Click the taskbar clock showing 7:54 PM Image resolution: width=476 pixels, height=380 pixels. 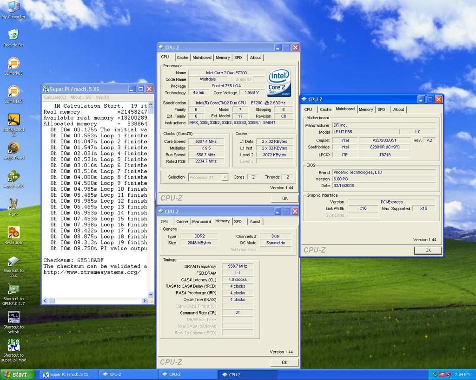click(462, 374)
